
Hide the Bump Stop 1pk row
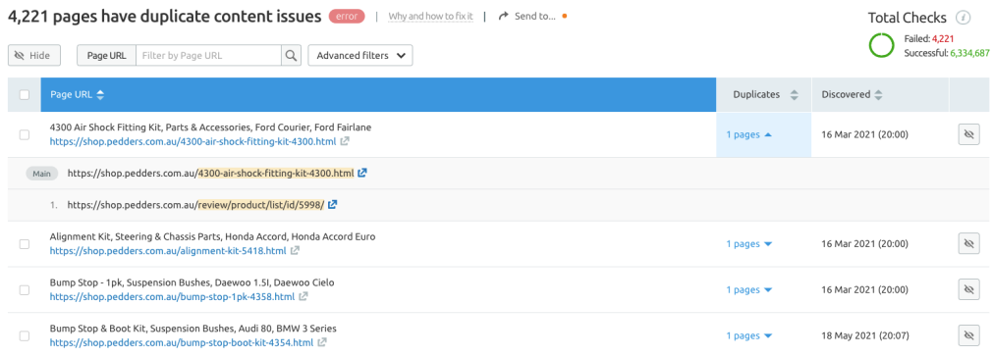[x=968, y=290]
